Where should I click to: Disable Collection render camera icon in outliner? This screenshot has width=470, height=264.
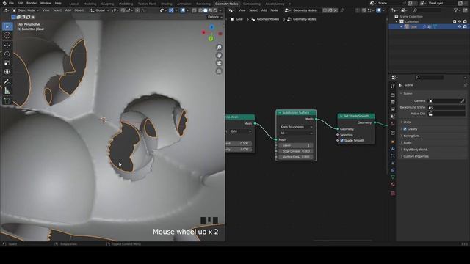pos(465,21)
